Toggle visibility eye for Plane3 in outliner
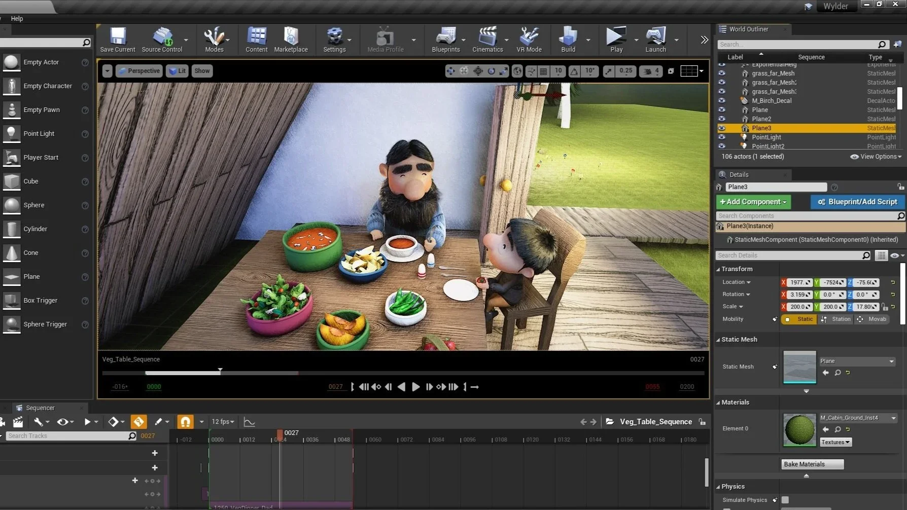Viewport: 907px width, 510px height. [722, 128]
